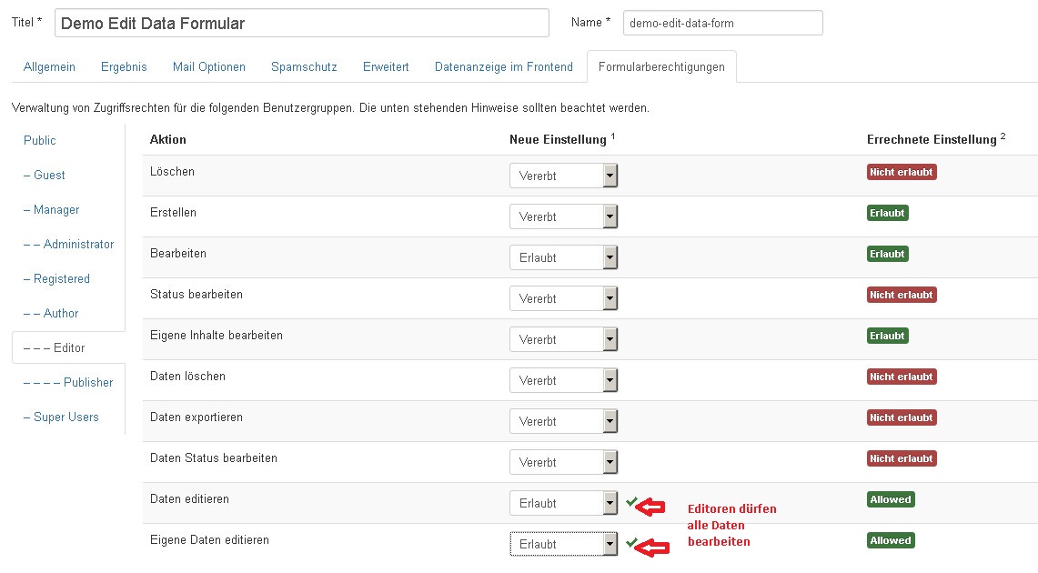Click the Nicht erlaubt badge for Löschen
This screenshot has height=573, width=1038.
pyautogui.click(x=901, y=172)
